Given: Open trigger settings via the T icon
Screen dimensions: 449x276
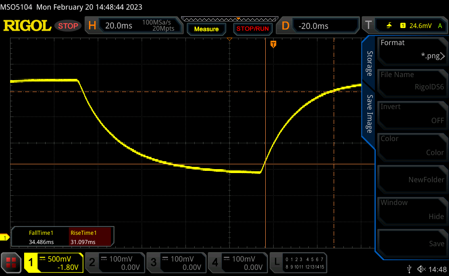Looking at the screenshot, I should point(368,26).
